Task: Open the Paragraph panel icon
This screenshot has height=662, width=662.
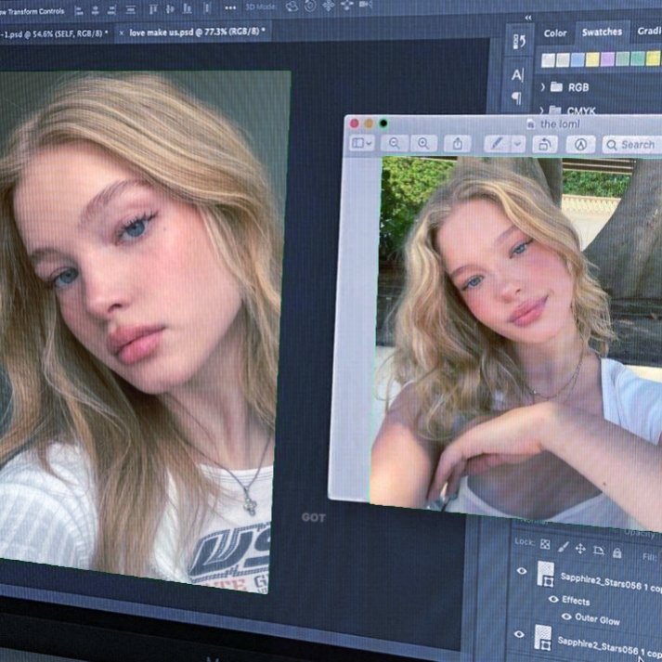Action: pyautogui.click(x=517, y=98)
